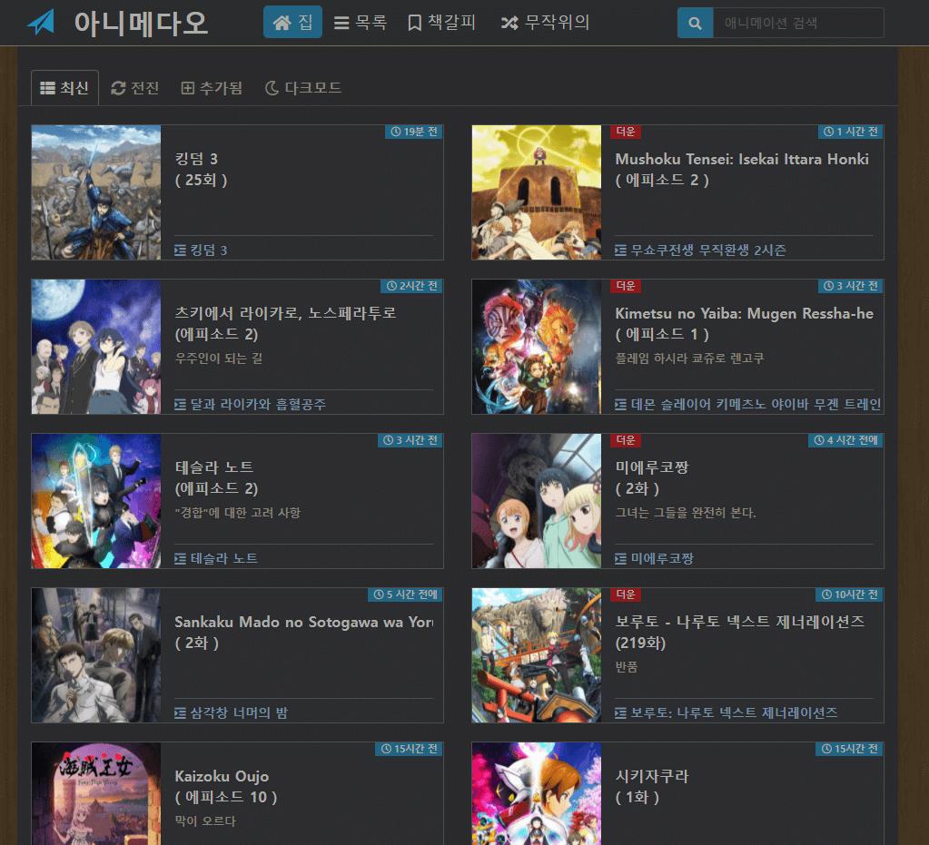
Task: Open 보루토 - 나루토 넥스트 제너레이션즈 (219화) title
Action: pyautogui.click(x=739, y=632)
